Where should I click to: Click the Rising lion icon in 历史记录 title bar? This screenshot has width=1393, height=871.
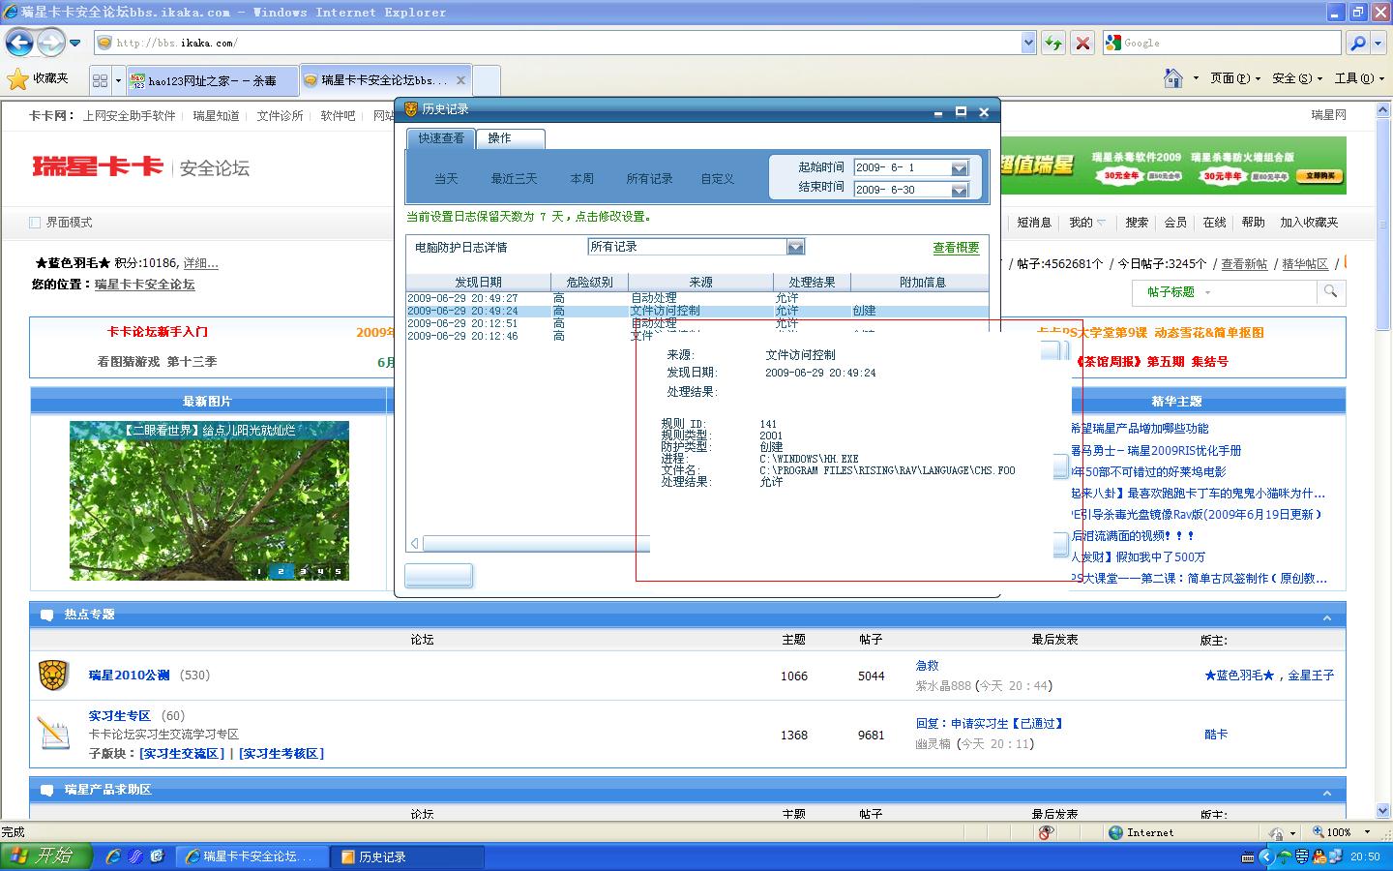410,110
